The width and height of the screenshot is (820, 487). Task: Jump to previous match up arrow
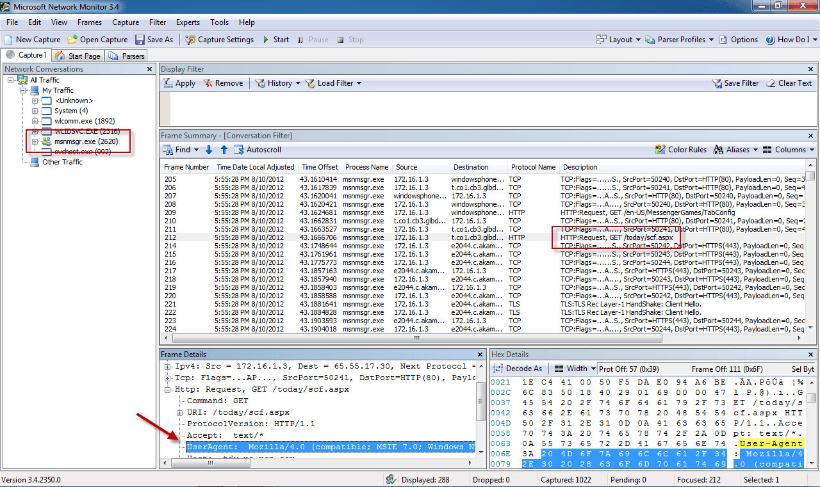click(x=224, y=150)
